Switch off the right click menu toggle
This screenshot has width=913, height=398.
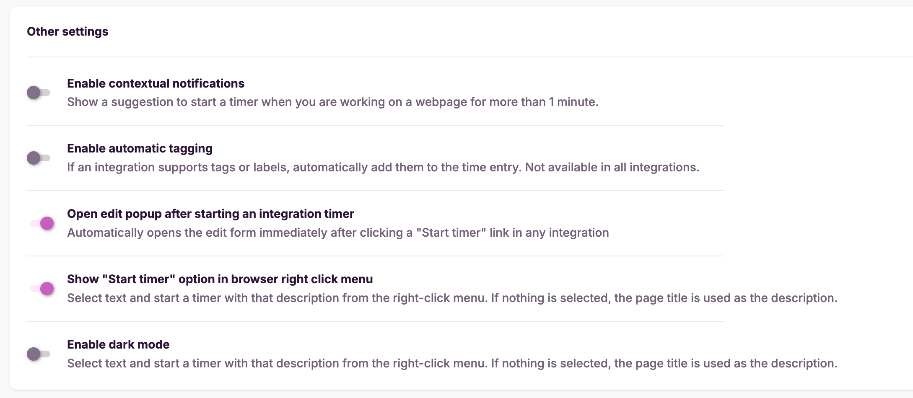tap(42, 289)
